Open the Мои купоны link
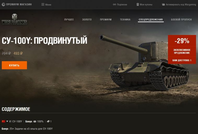Viewport: 198px width, 134px height. click(146, 4)
